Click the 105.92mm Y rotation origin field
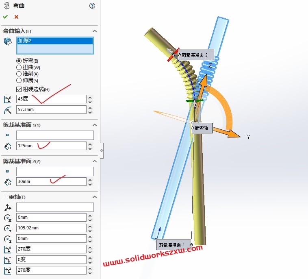 [51, 228]
